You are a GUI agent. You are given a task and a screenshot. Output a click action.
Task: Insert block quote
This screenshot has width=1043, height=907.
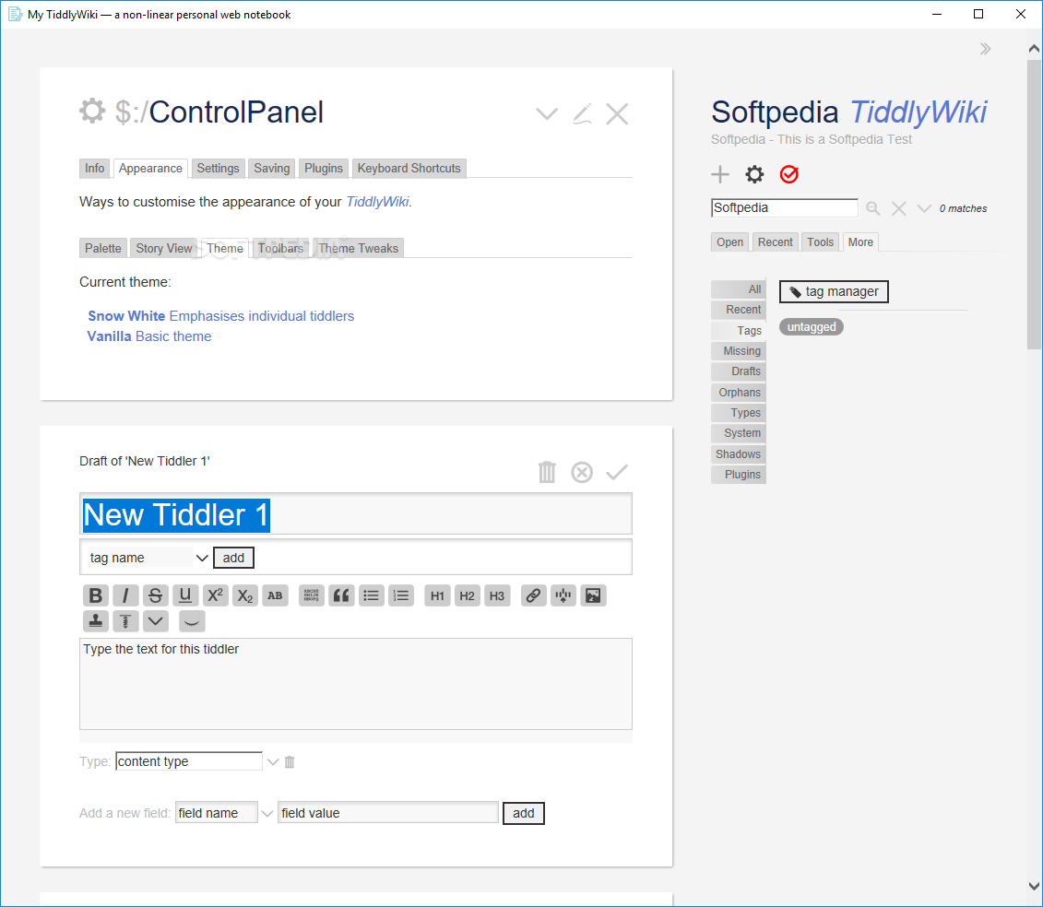point(341,595)
